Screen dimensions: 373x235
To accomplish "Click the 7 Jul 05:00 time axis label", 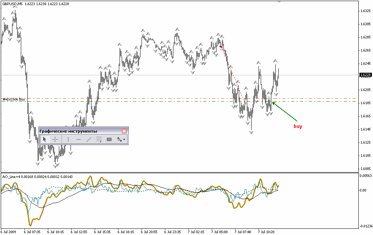I will (x=219, y=232).
